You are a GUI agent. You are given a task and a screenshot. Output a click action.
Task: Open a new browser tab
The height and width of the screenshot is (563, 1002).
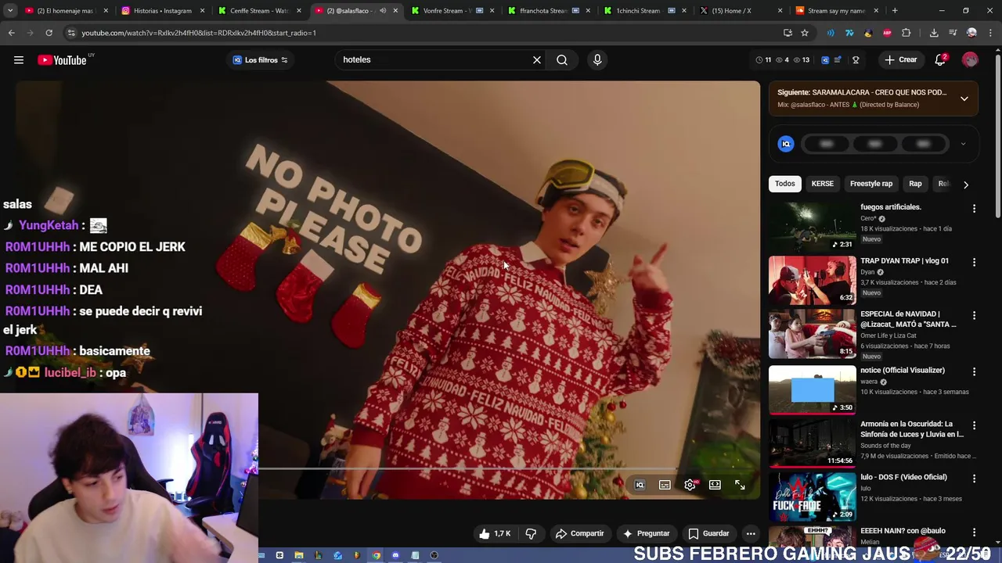click(895, 11)
